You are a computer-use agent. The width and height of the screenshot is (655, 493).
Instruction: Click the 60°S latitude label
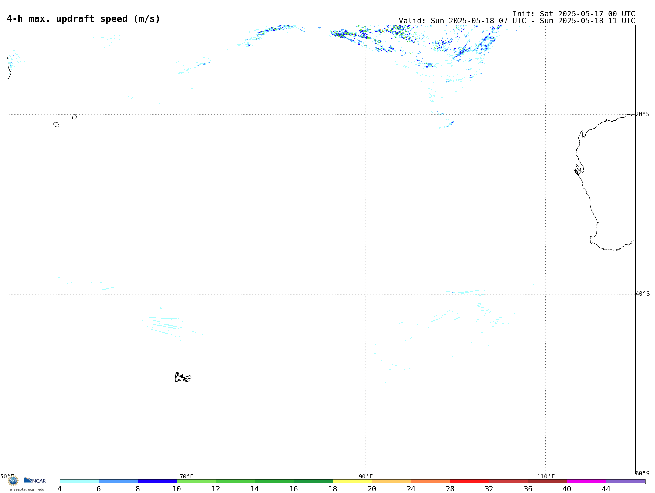coord(643,473)
